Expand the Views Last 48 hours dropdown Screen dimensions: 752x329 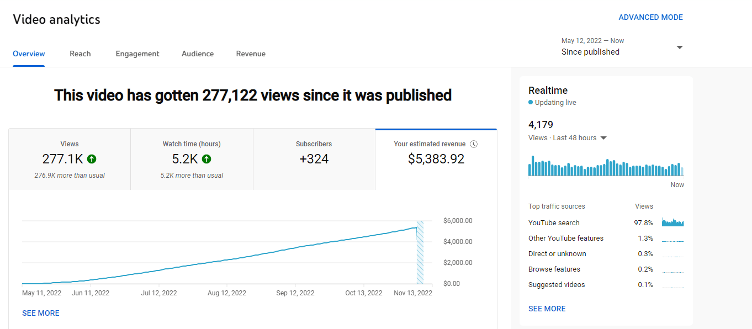(x=603, y=138)
